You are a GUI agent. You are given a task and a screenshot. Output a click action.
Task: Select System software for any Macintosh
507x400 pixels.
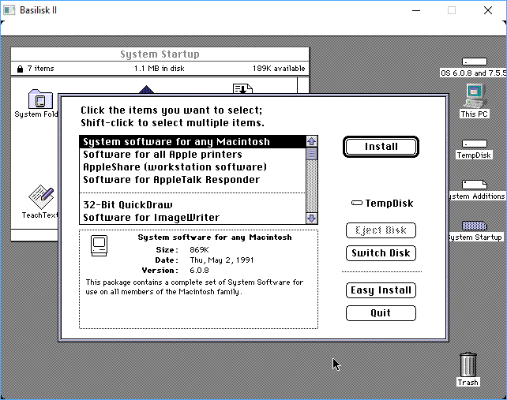click(193, 142)
